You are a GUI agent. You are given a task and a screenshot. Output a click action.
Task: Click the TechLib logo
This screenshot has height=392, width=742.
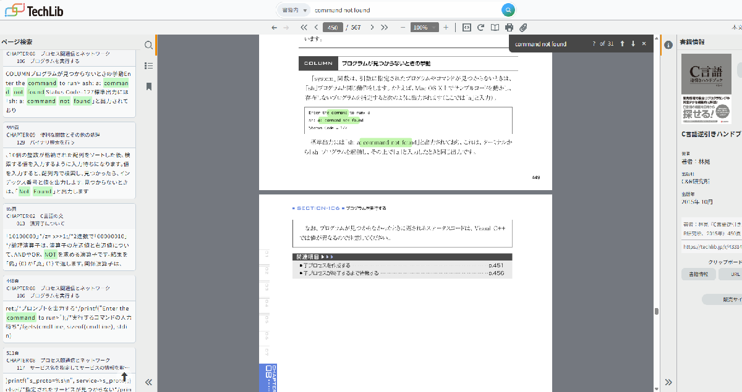[33, 10]
